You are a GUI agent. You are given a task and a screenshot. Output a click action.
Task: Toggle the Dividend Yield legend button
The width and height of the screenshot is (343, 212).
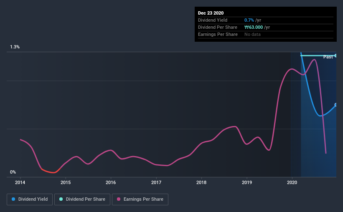pos(30,199)
